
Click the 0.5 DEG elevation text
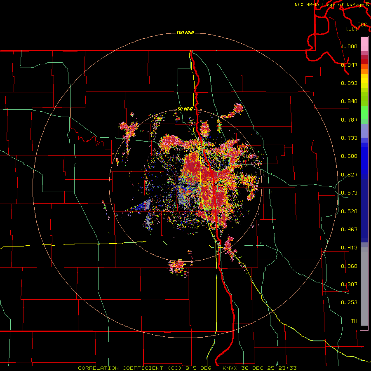pos(199,368)
